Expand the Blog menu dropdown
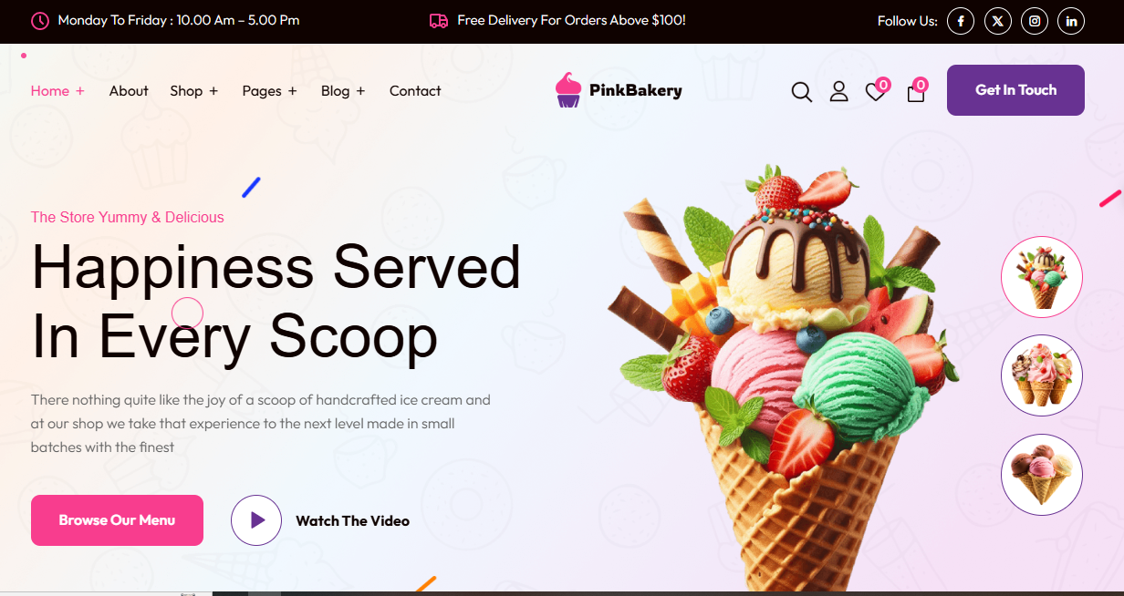1124x596 pixels. tap(343, 91)
